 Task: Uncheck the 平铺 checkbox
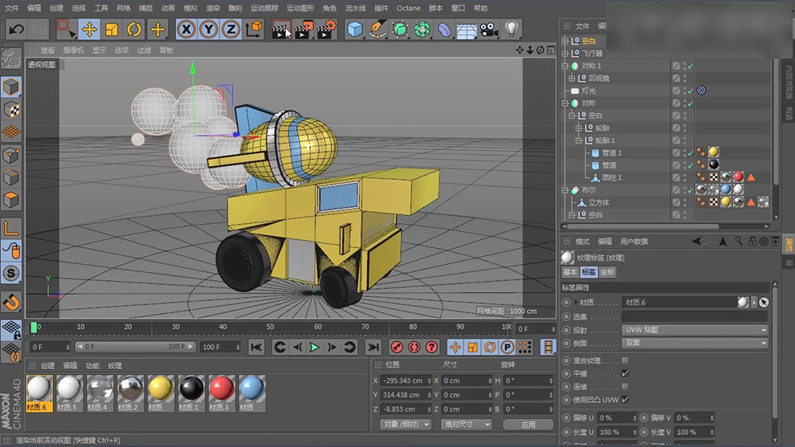tap(625, 373)
